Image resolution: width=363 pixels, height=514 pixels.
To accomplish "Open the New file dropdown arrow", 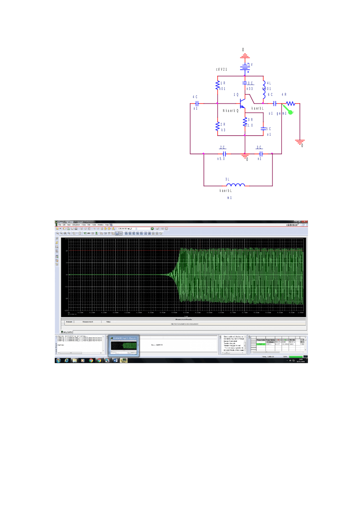I will tap(60, 228).
